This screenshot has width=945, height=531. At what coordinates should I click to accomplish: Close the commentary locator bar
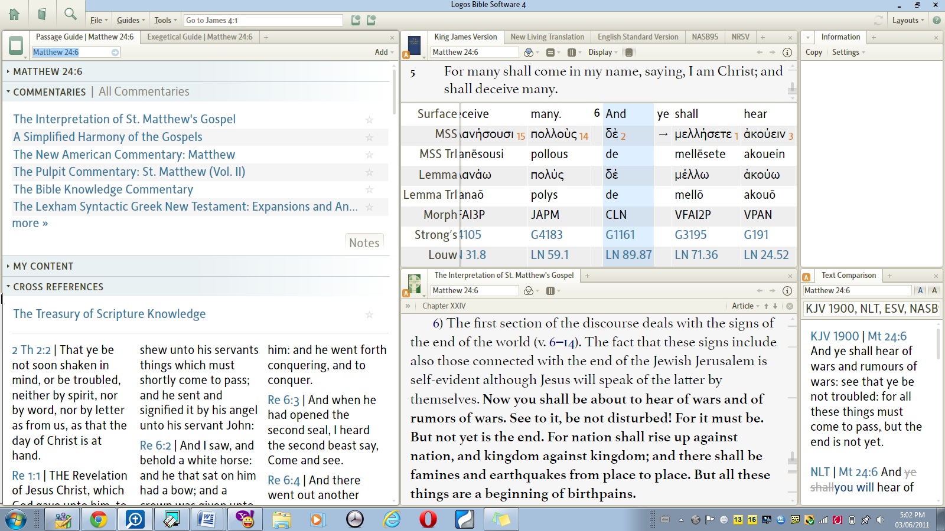click(789, 306)
